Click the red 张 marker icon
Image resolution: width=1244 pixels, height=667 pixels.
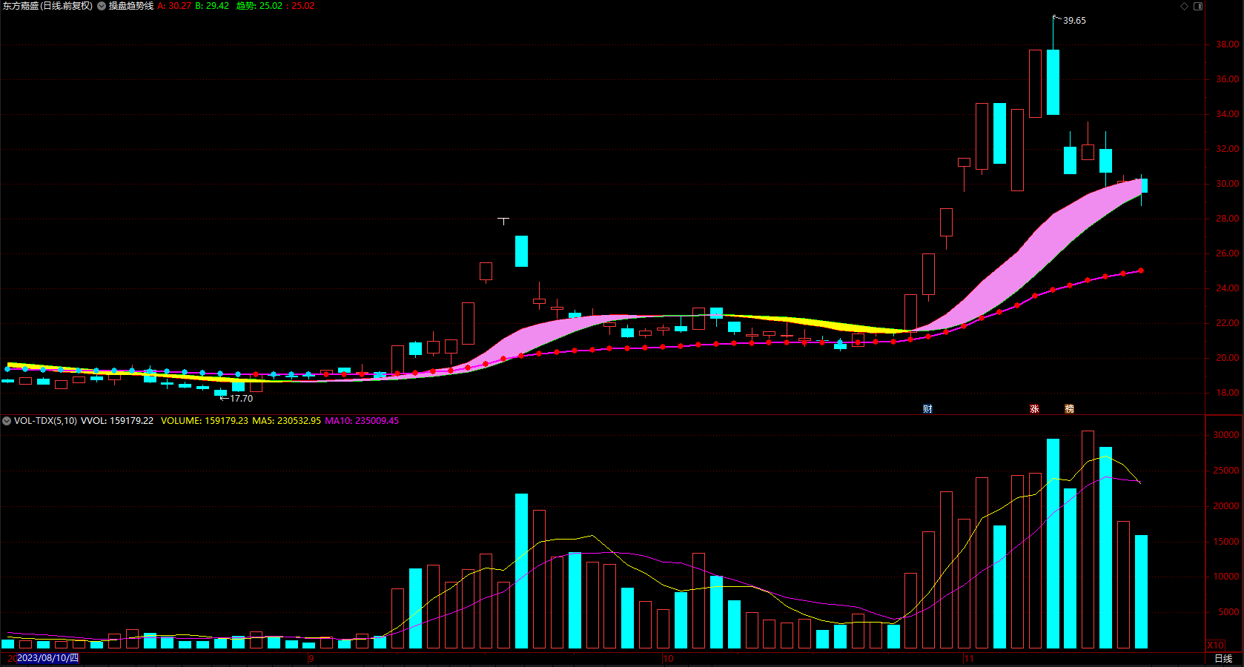(1034, 409)
